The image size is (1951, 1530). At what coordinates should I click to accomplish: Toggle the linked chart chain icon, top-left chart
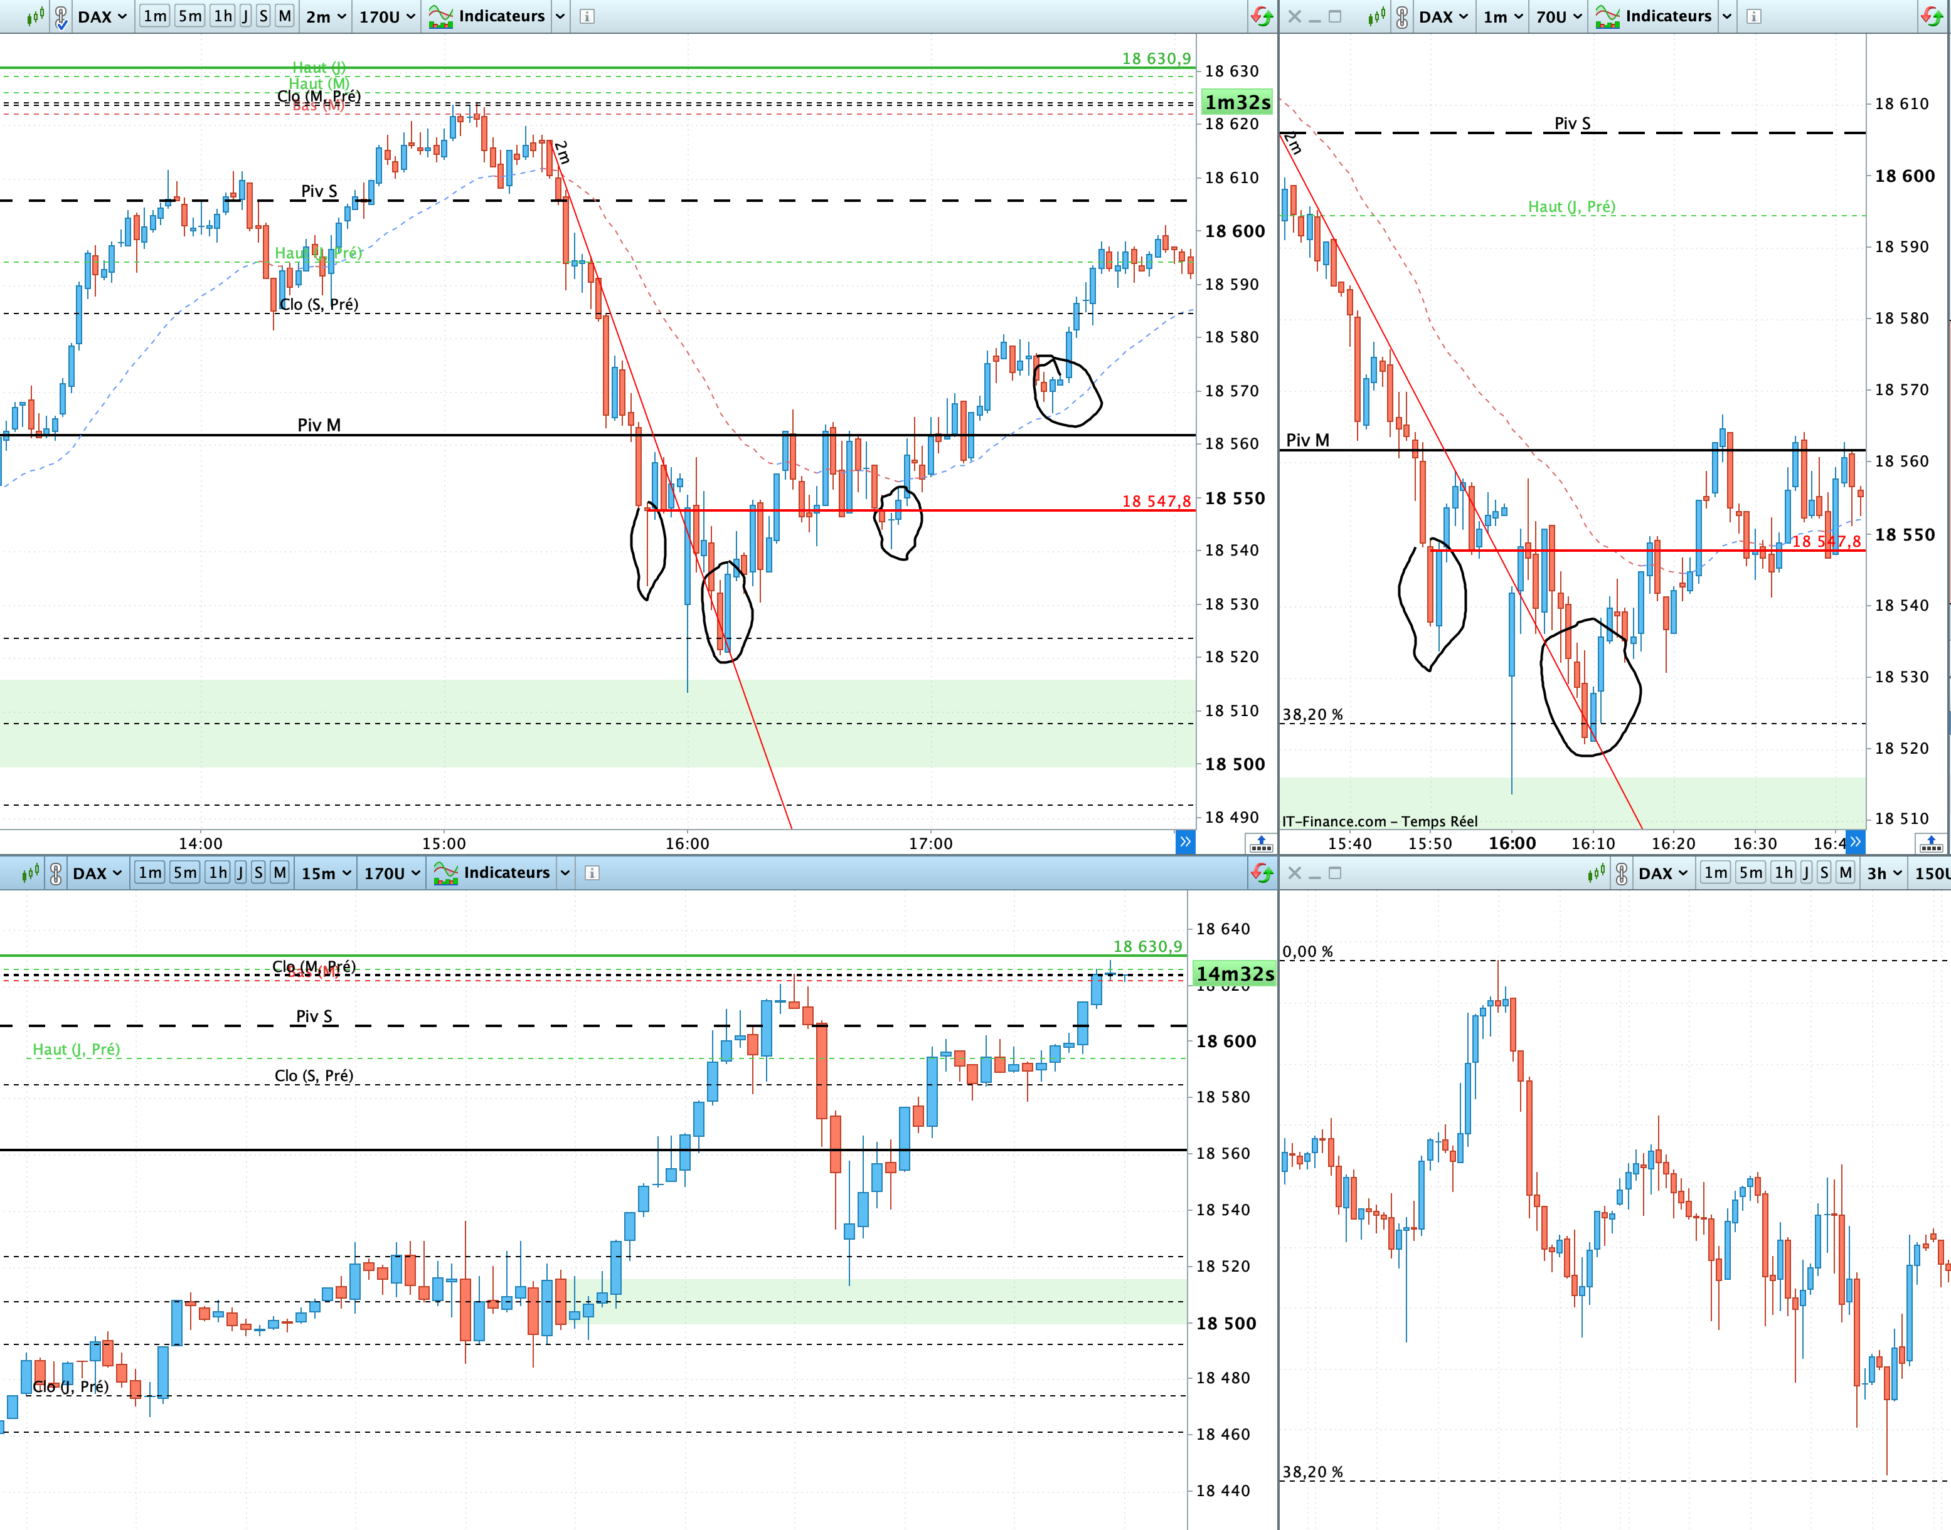coord(61,16)
